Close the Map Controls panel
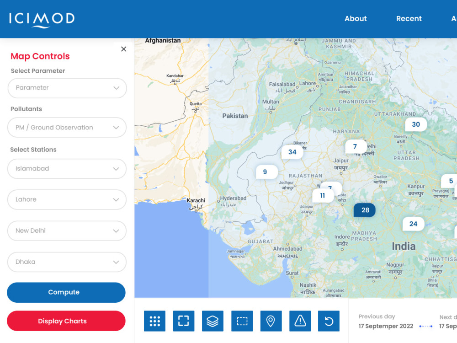 [x=123, y=49]
